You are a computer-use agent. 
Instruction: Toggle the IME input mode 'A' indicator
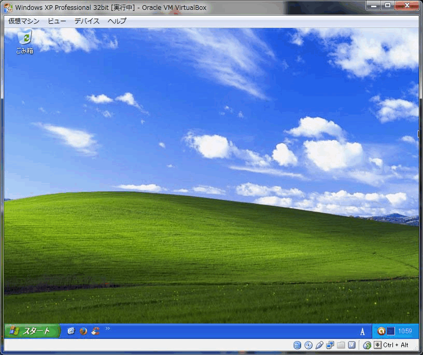pyautogui.click(x=362, y=332)
